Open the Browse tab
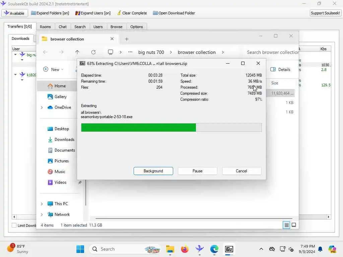This screenshot has width=343, height=257. (x=116, y=27)
